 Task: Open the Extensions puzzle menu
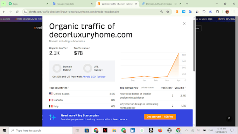[217, 12]
